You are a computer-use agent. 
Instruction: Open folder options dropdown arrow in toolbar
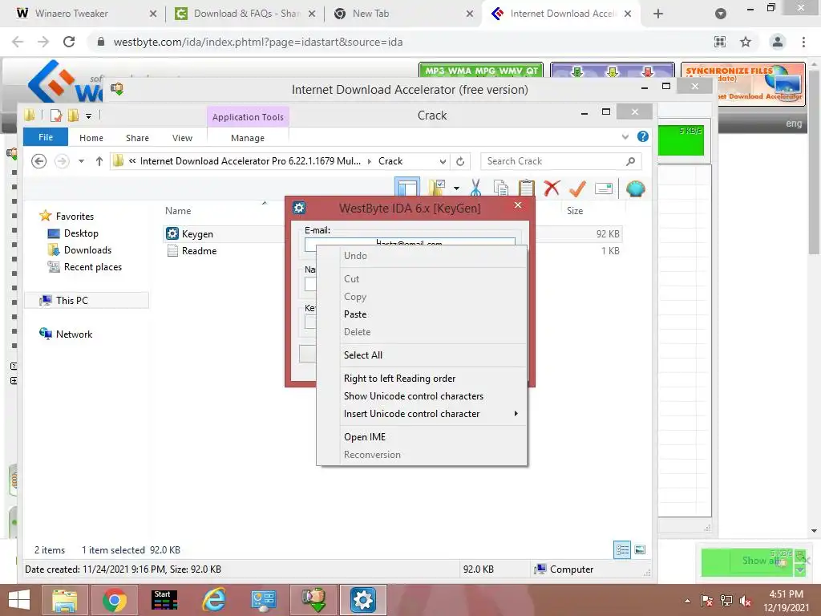(456, 188)
